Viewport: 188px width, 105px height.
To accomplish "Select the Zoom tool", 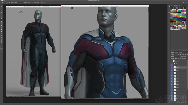I will pyautogui.click(x=2, y=43).
